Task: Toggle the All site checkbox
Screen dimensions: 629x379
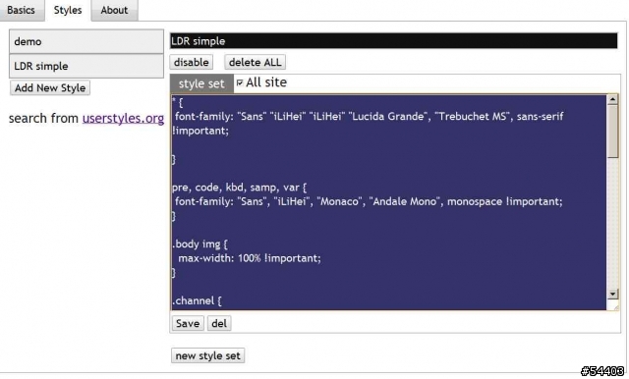Action: click(x=240, y=82)
